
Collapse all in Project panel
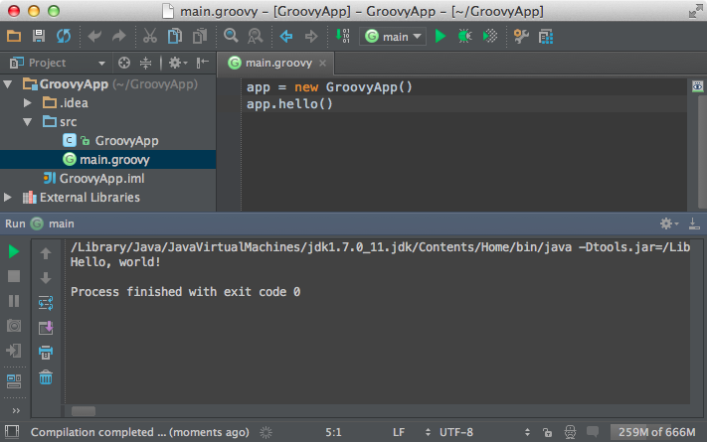[x=145, y=63]
